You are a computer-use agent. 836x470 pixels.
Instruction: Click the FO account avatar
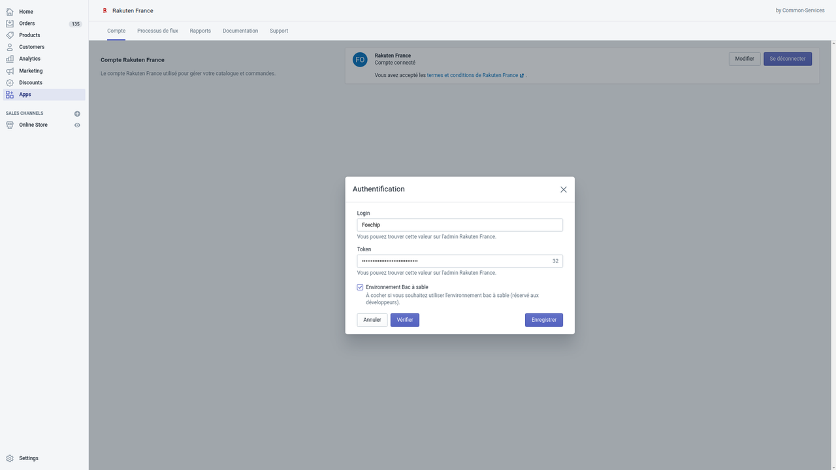point(360,59)
